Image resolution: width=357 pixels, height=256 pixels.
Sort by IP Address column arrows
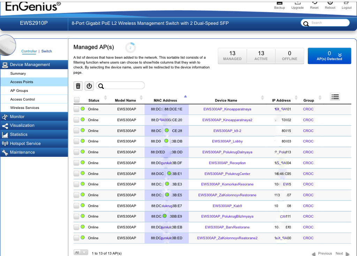296,98
